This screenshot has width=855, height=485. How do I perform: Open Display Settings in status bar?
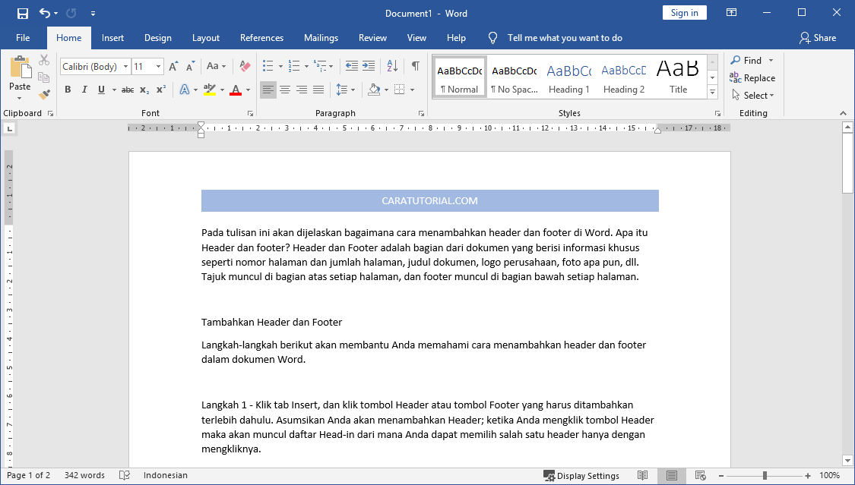581,475
